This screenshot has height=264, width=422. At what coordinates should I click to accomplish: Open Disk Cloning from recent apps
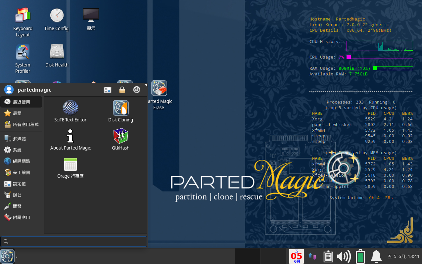point(120,111)
